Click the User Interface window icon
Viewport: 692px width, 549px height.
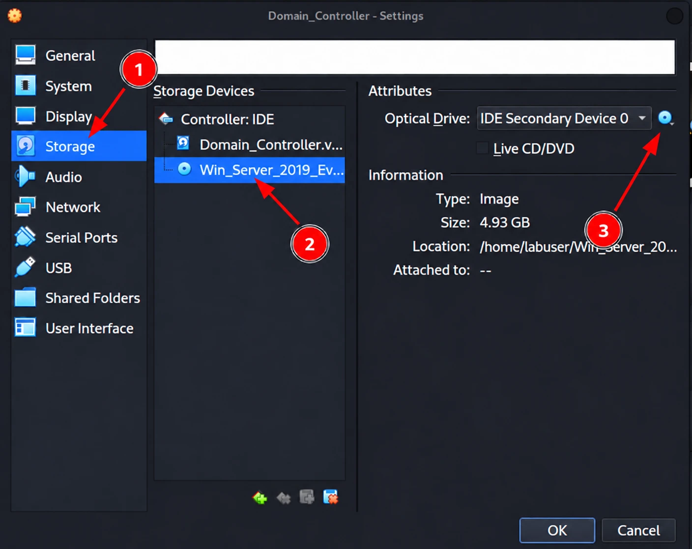(25, 328)
